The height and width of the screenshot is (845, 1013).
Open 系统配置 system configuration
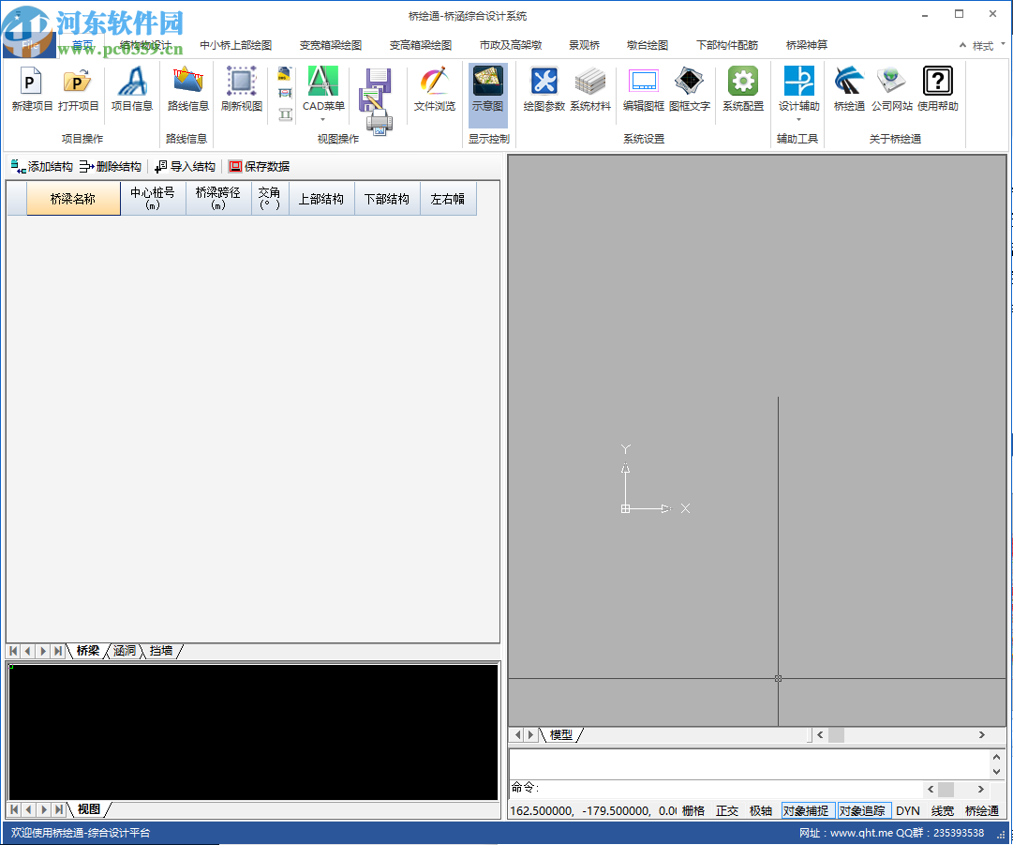click(743, 89)
